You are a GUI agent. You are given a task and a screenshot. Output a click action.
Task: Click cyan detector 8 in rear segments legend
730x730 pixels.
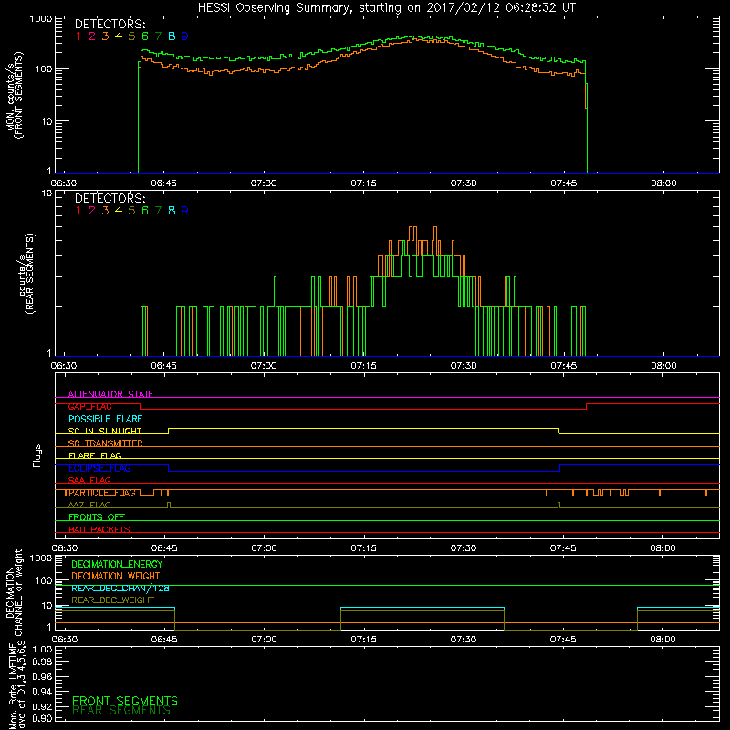click(x=172, y=211)
